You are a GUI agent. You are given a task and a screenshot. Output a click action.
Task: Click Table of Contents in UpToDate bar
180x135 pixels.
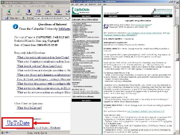[x=135, y=16]
